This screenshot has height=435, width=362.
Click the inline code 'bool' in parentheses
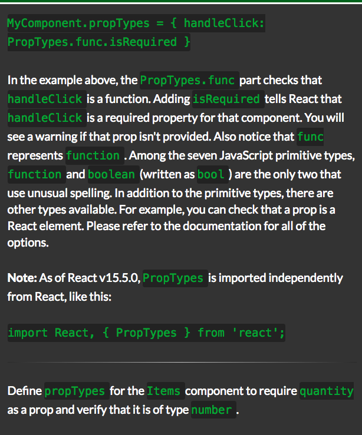tap(212, 174)
